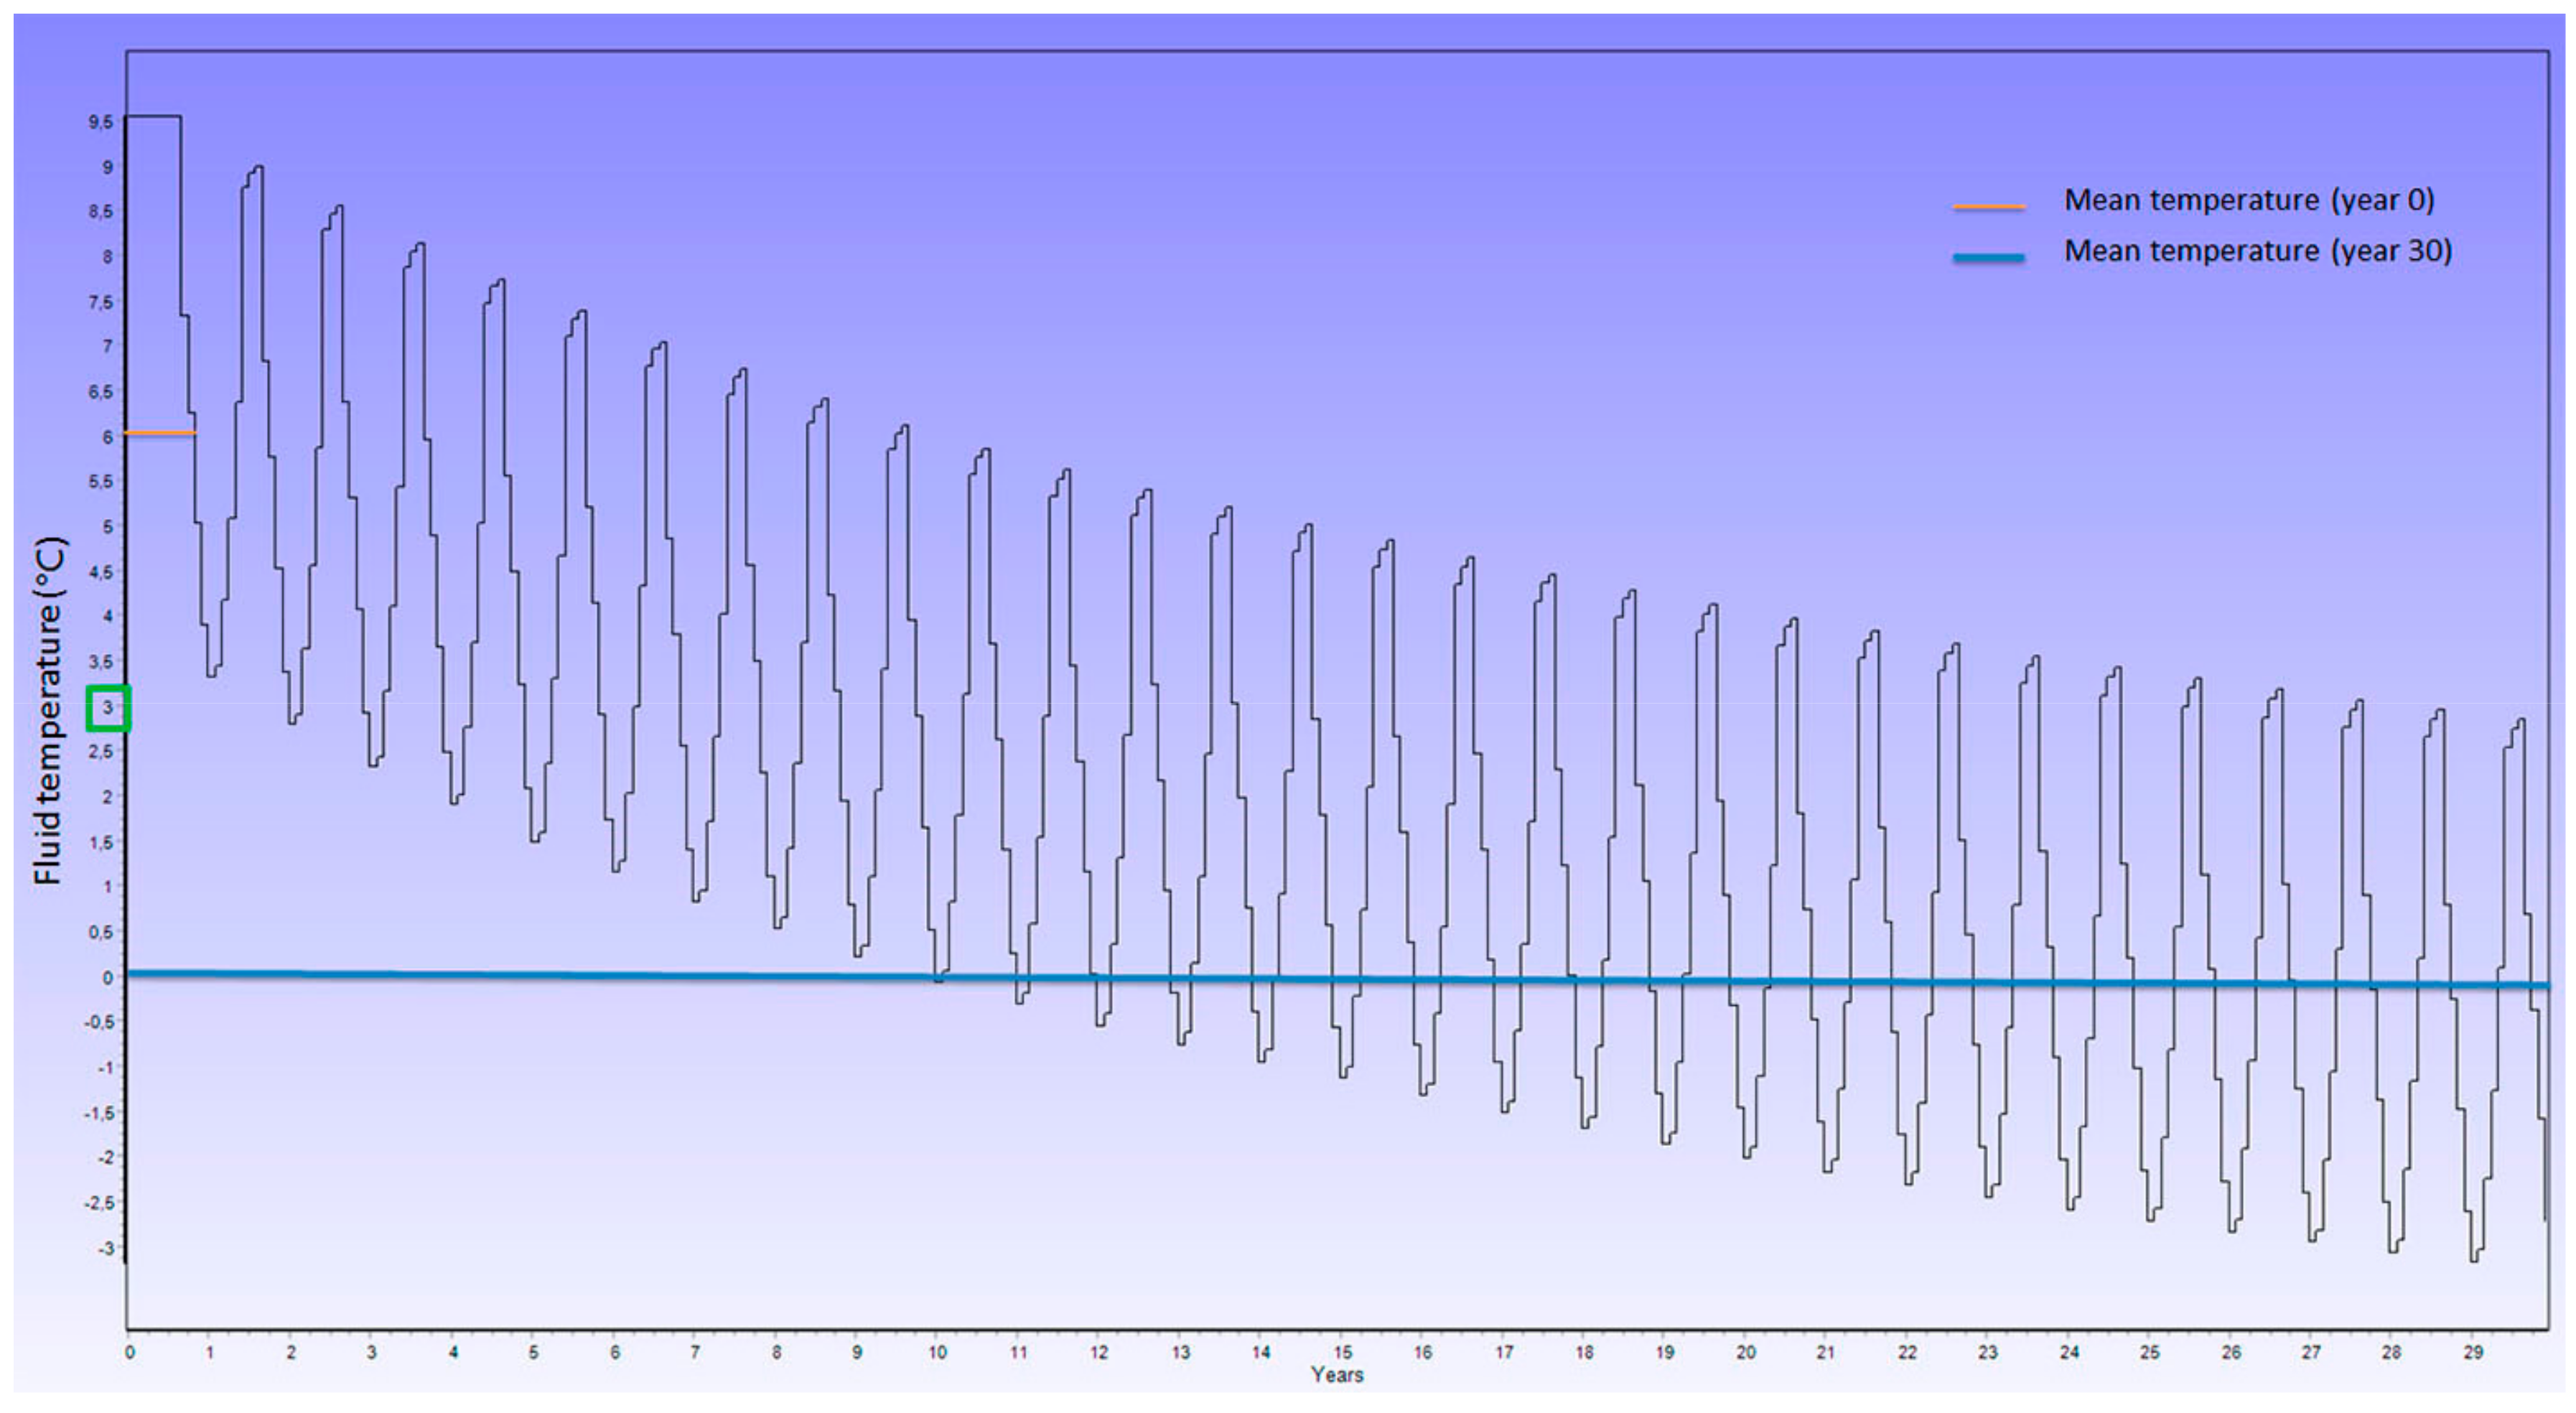This screenshot has height=1413, width=2576.
Task: Click the year 25 x-axis label
Action: point(2150,1352)
